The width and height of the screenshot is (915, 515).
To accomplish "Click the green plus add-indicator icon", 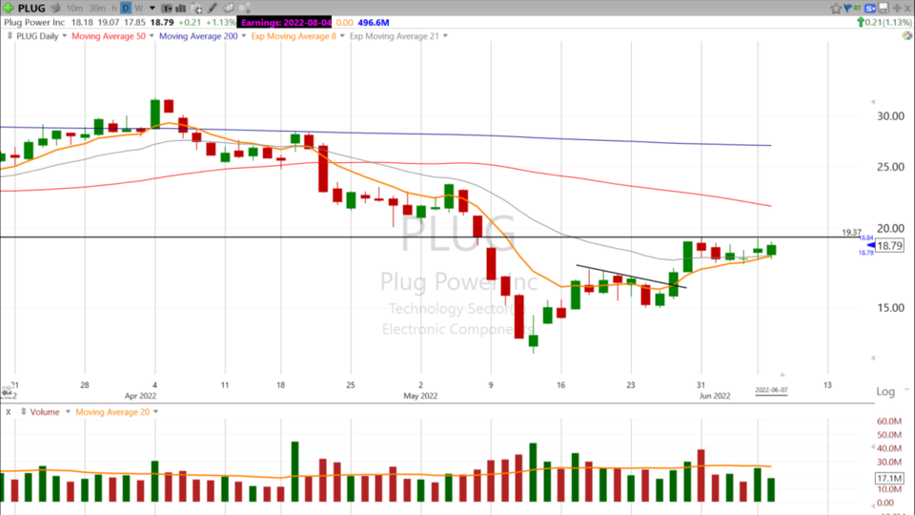I will point(9,9).
